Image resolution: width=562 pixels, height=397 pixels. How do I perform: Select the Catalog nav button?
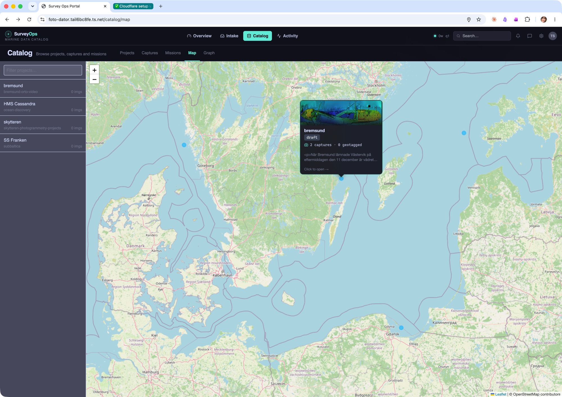257,36
